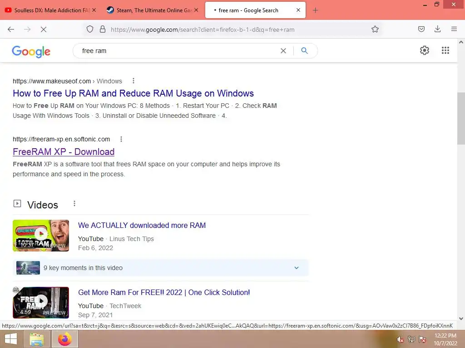Click the 'Feb 6, 2022' video date
The width and height of the screenshot is (465, 348).
(95, 248)
